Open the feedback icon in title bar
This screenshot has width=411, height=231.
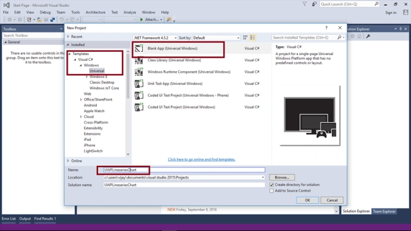pyautogui.click(x=314, y=4)
